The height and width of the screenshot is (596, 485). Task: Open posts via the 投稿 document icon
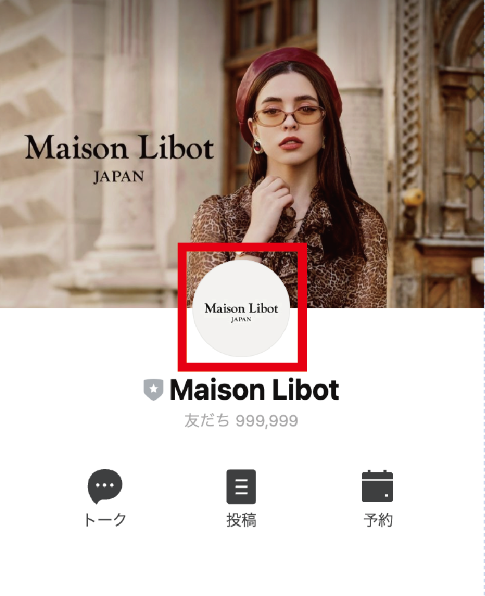pos(241,486)
